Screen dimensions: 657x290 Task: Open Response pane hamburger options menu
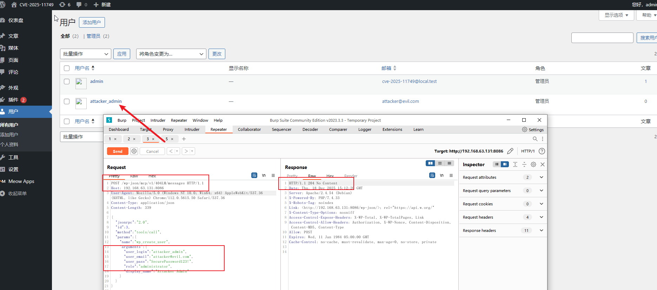(x=451, y=175)
